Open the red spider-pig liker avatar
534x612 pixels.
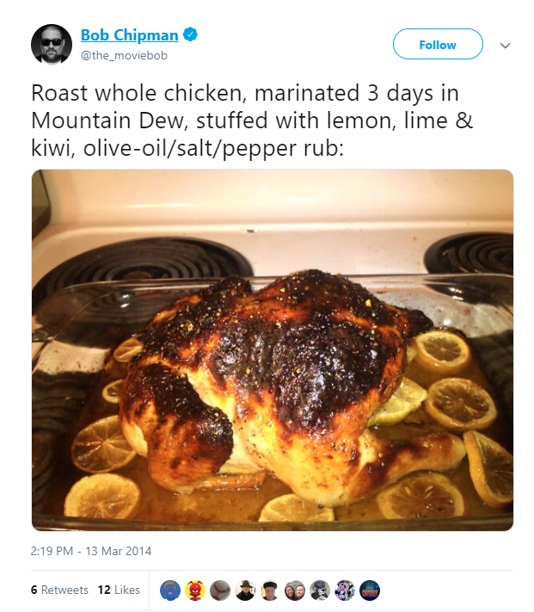(195, 590)
